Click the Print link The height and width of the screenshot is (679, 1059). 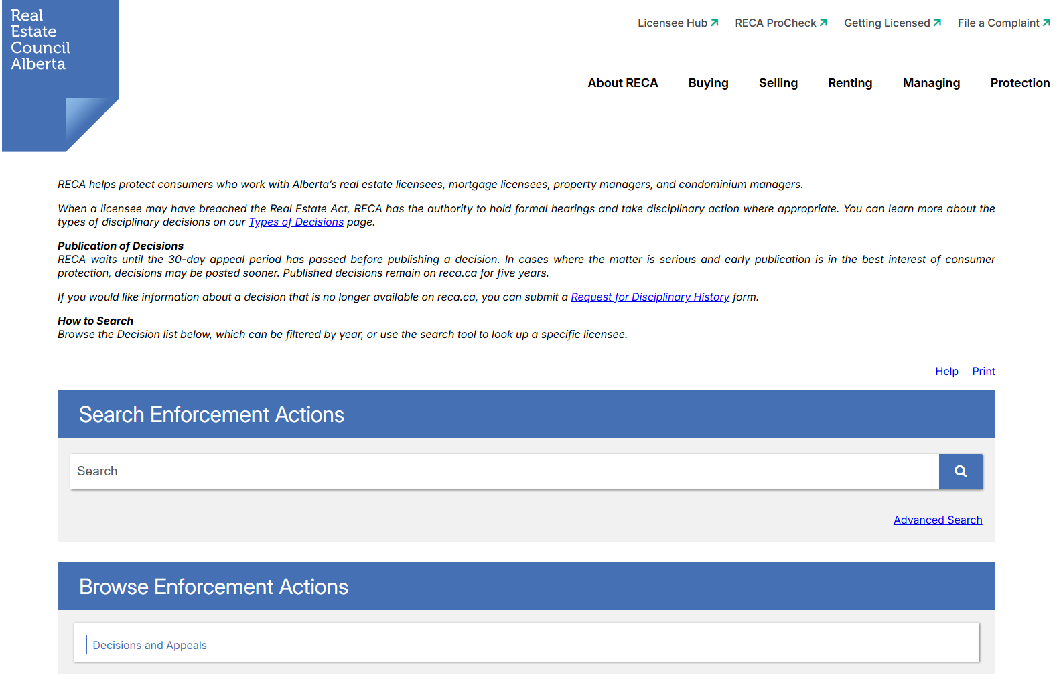point(983,372)
